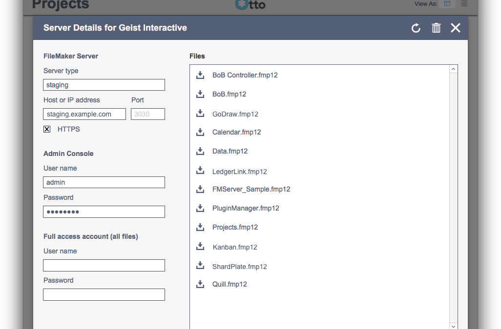
Task: Download Quill.fmp12 file
Action: click(200, 284)
